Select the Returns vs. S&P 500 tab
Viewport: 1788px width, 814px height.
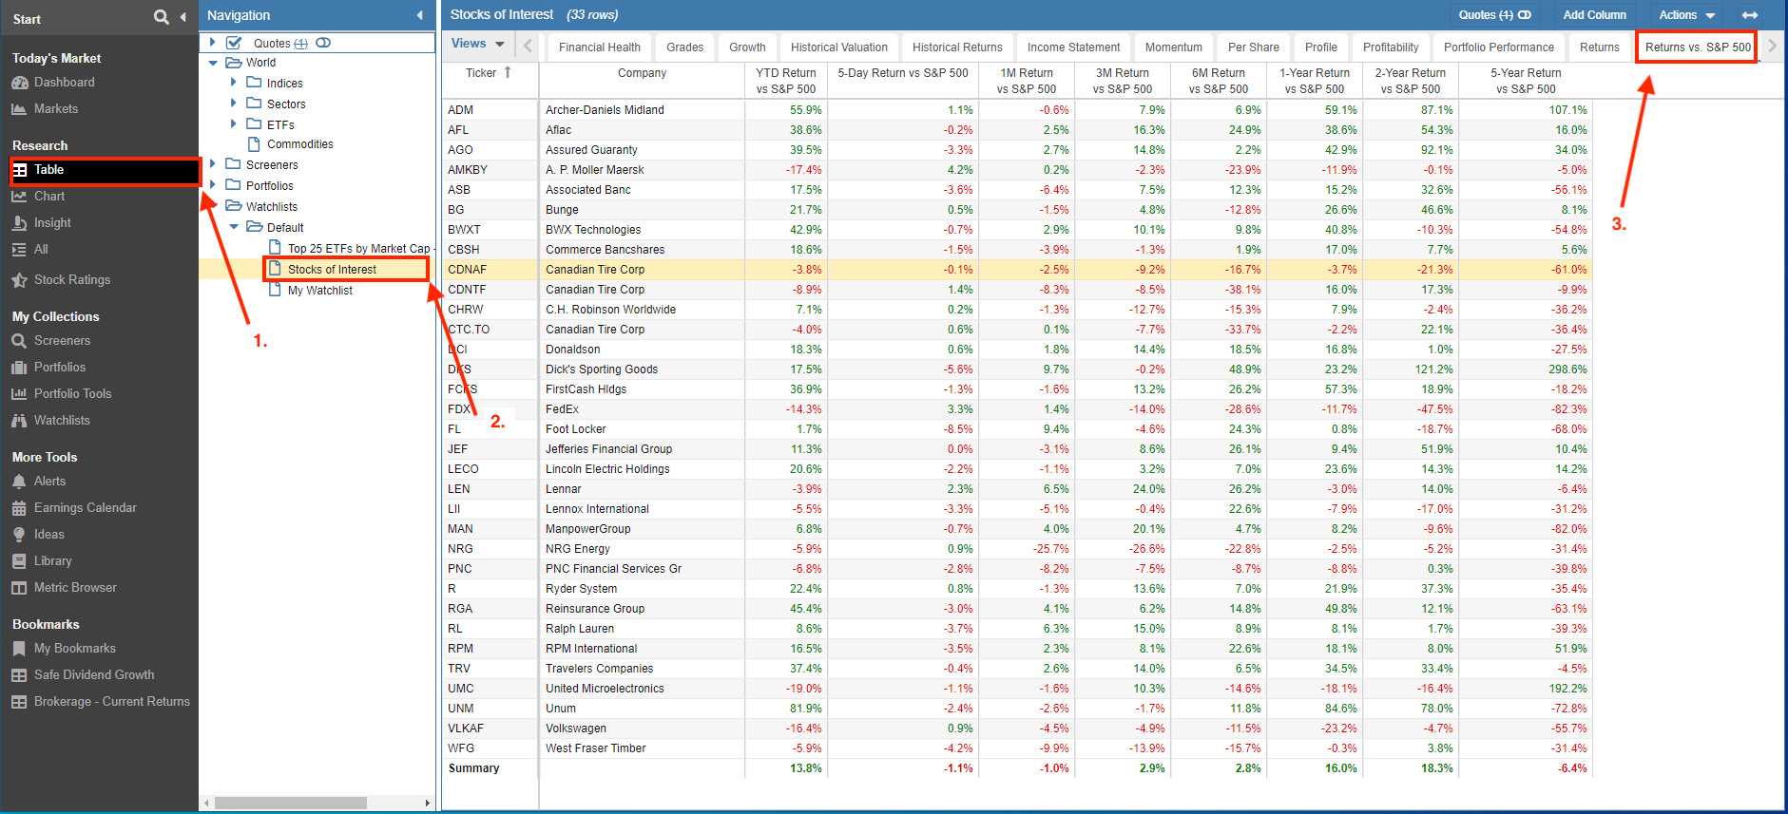(1698, 47)
